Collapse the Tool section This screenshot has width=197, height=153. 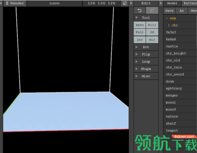146,18
